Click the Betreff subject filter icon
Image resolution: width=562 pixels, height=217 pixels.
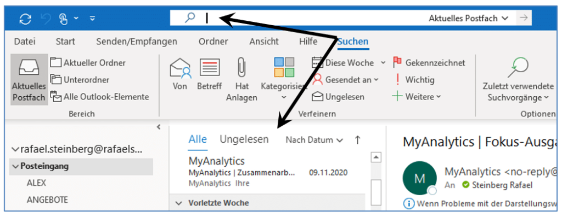[209, 67]
